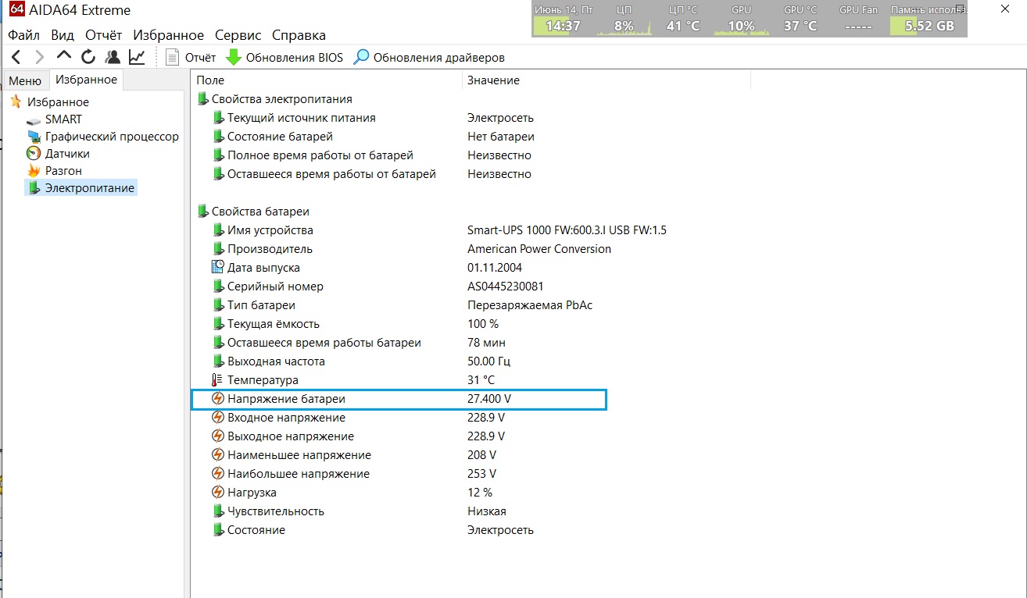
Task: Select Датчики in the favorites tree
Action: [58, 154]
